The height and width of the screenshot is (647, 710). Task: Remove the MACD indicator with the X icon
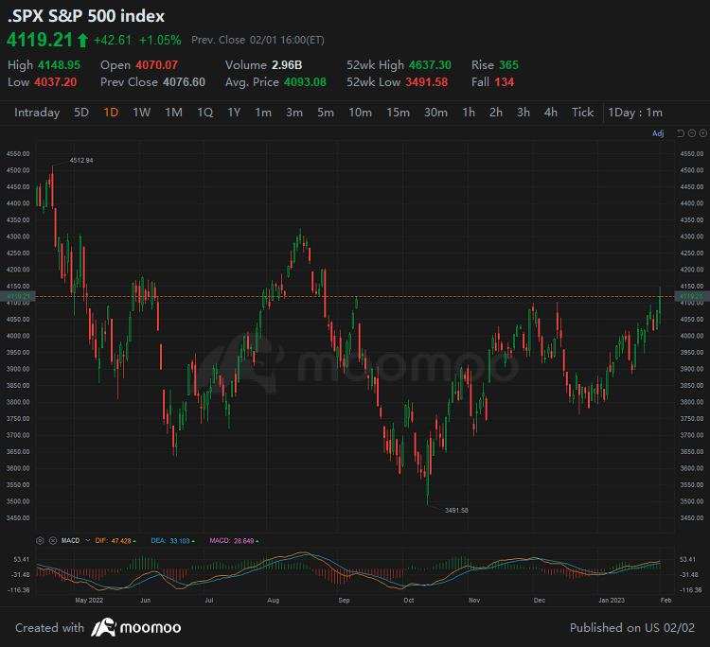point(52,541)
